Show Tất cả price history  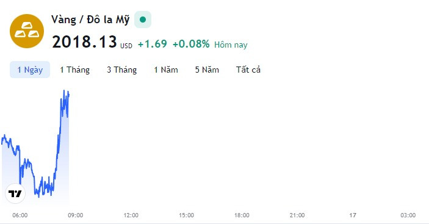coord(248,70)
